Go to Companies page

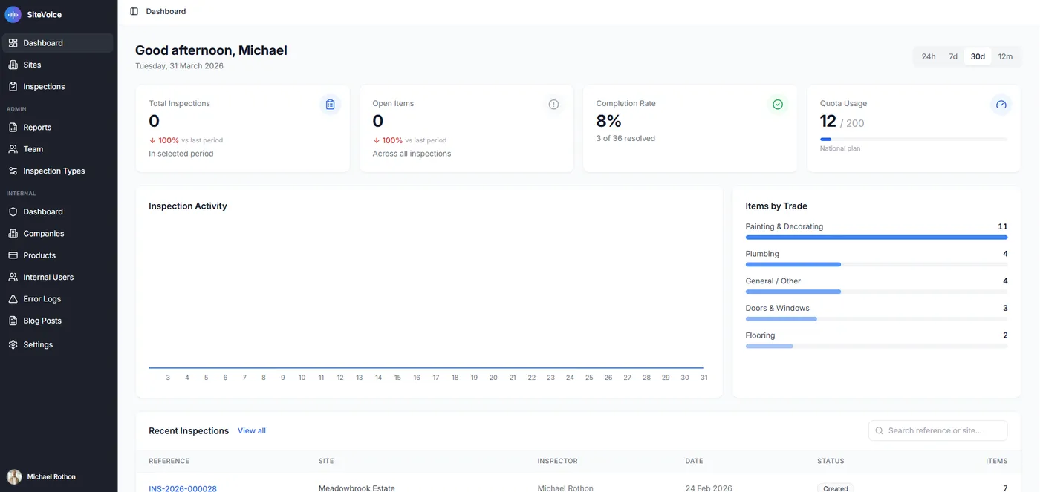point(58,233)
